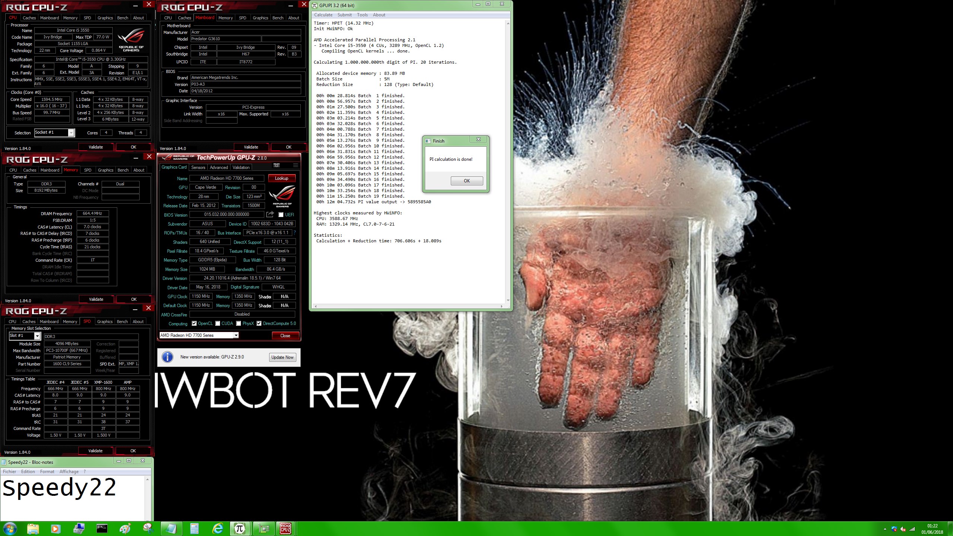This screenshot has width=953, height=536.
Task: Toggle the PhysX computing checkbox
Action: coord(239,323)
